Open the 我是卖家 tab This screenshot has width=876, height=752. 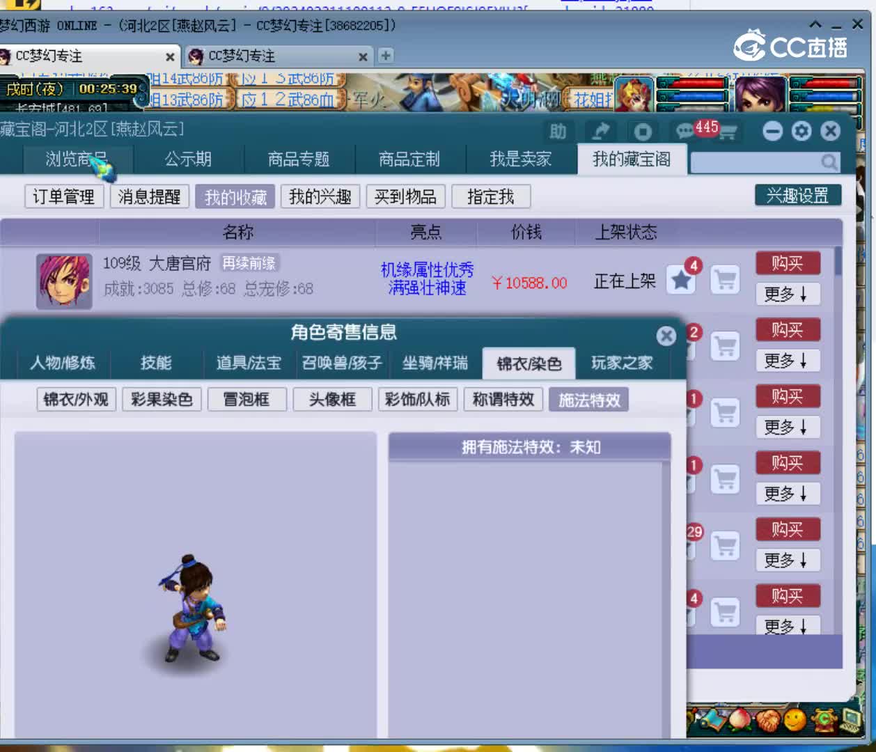(x=521, y=159)
